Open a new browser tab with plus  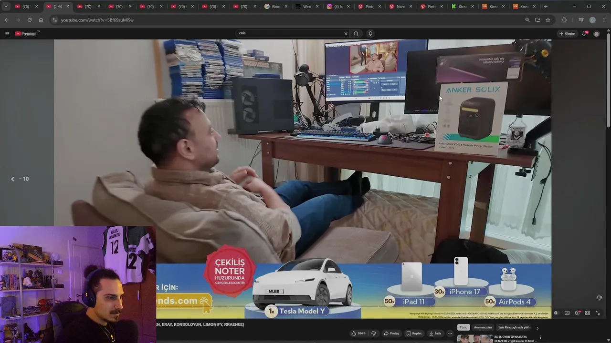point(546,6)
